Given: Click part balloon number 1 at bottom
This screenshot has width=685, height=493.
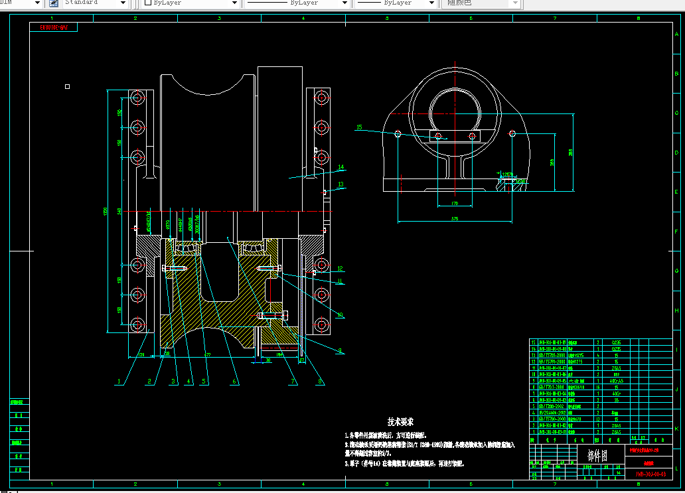Looking at the screenshot, I should pos(118,382).
